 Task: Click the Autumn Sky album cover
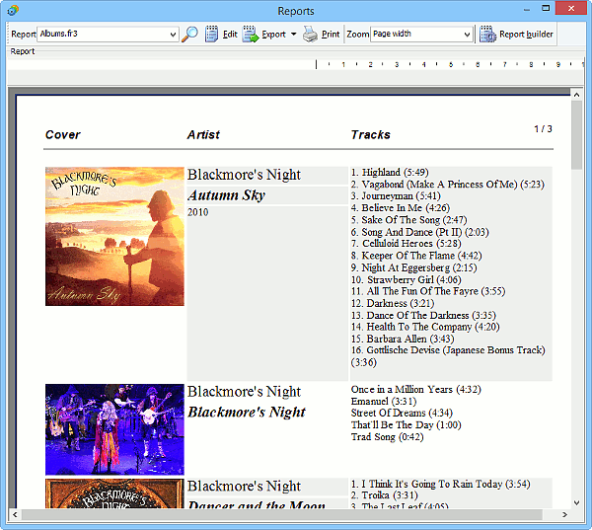(x=114, y=237)
